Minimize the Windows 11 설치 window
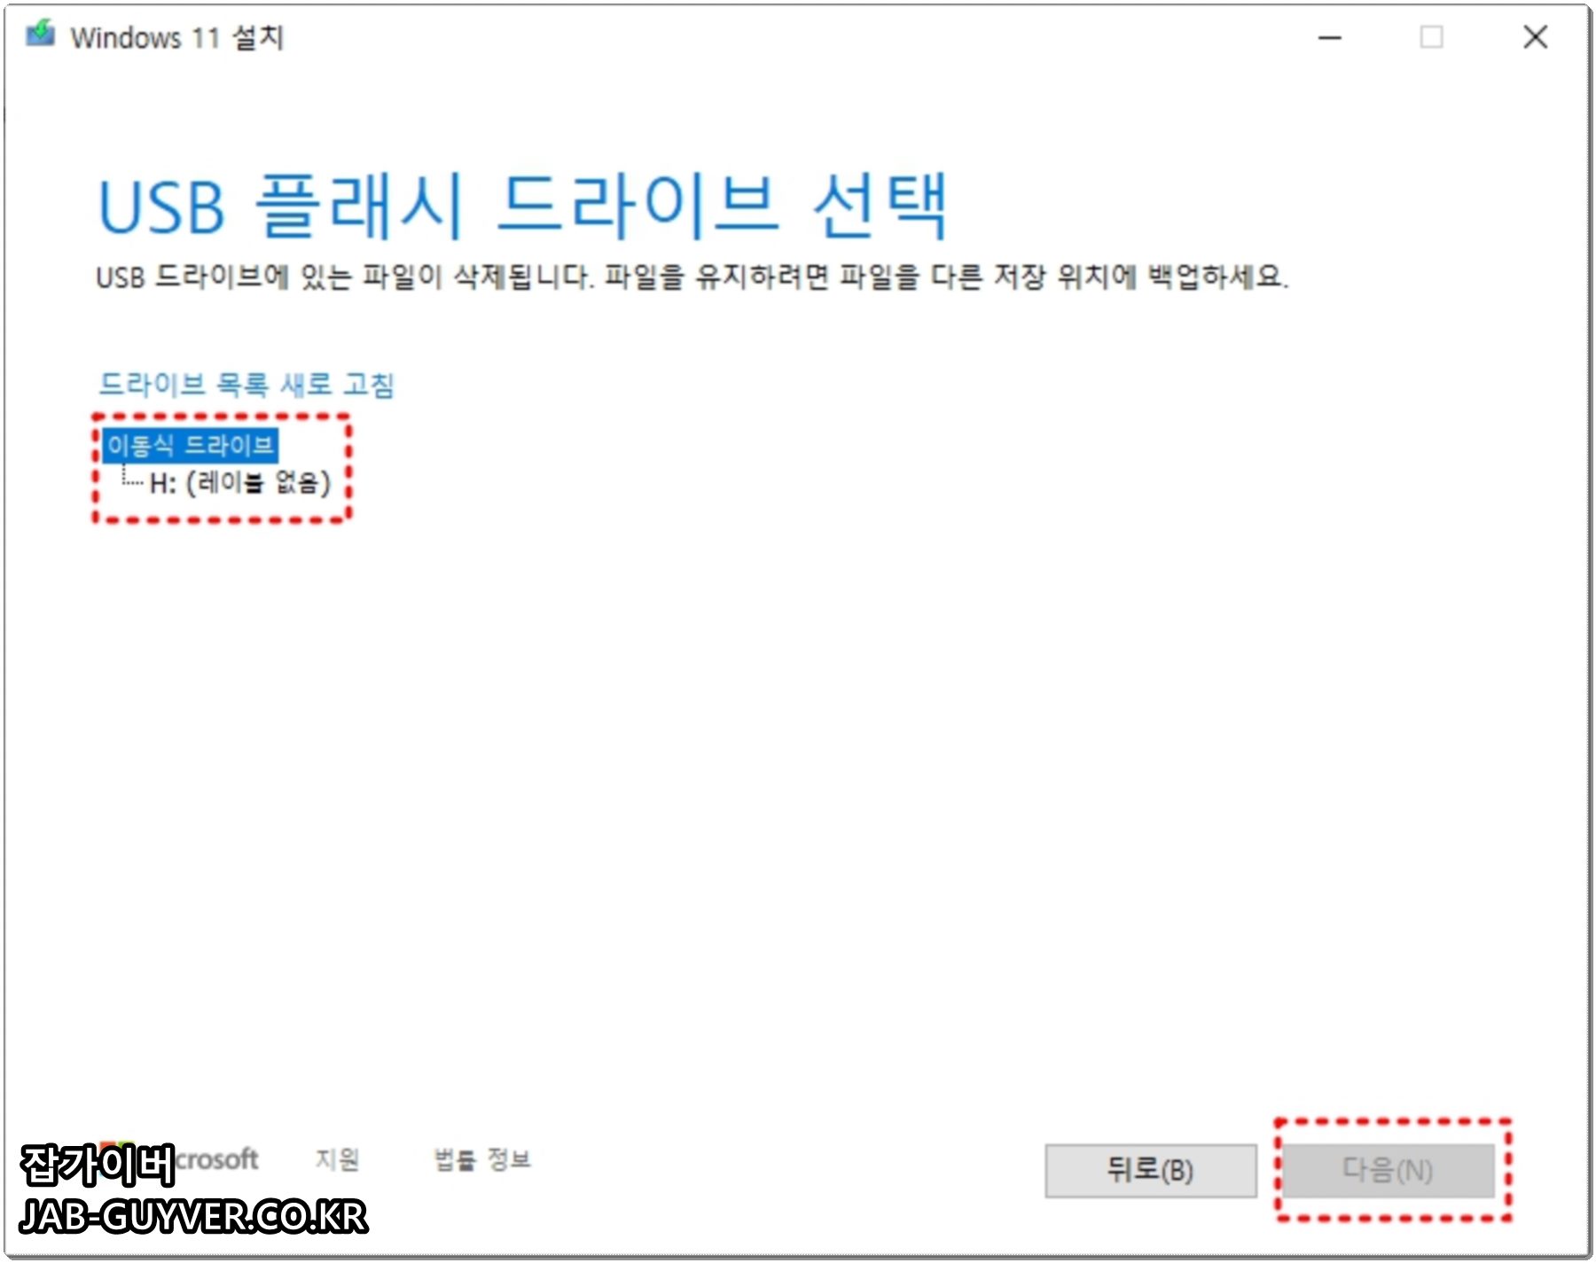 (1329, 37)
